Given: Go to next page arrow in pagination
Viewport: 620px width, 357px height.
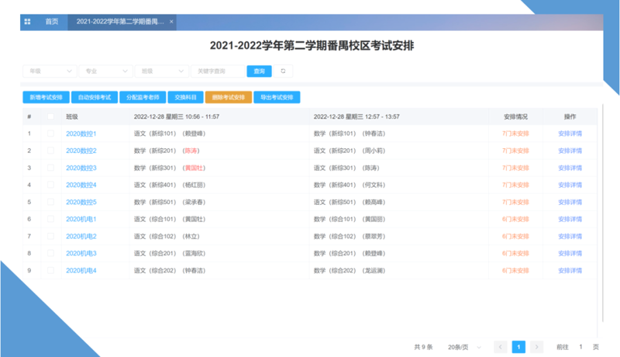Looking at the screenshot, I should click(x=536, y=347).
